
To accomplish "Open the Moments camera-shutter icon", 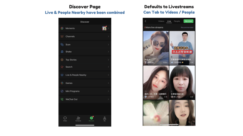I will (x=62, y=28).
